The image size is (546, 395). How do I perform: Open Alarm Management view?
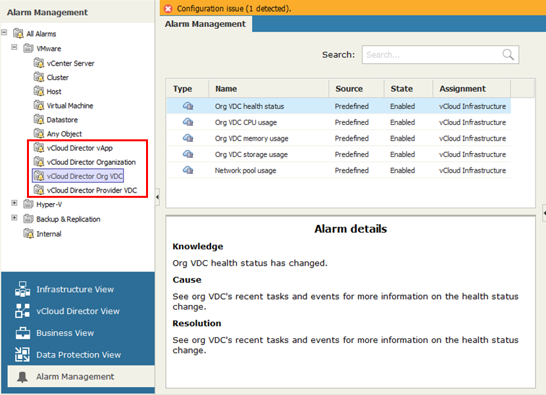[x=81, y=376]
